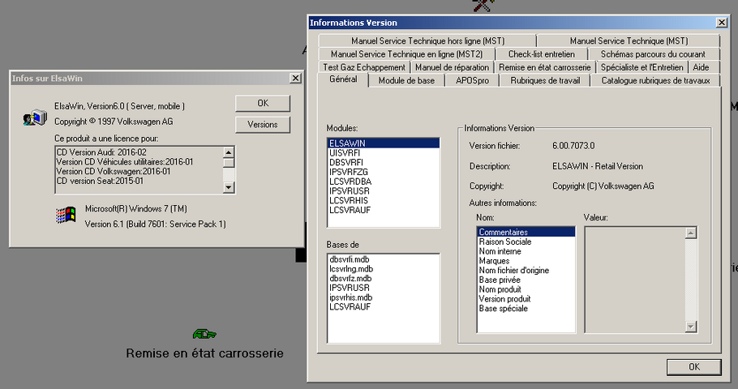Open the Remise en état carrosserie car icon
Image resolution: width=738 pixels, height=389 pixels.
point(204,334)
